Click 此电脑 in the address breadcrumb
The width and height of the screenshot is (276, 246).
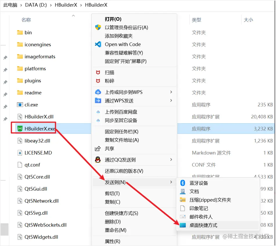[x=10, y=5]
